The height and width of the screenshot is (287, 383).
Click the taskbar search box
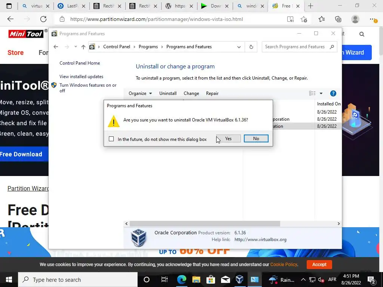78,280
